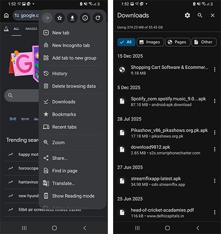
Task: Select the Images filter chip
Action: [x=150, y=42]
